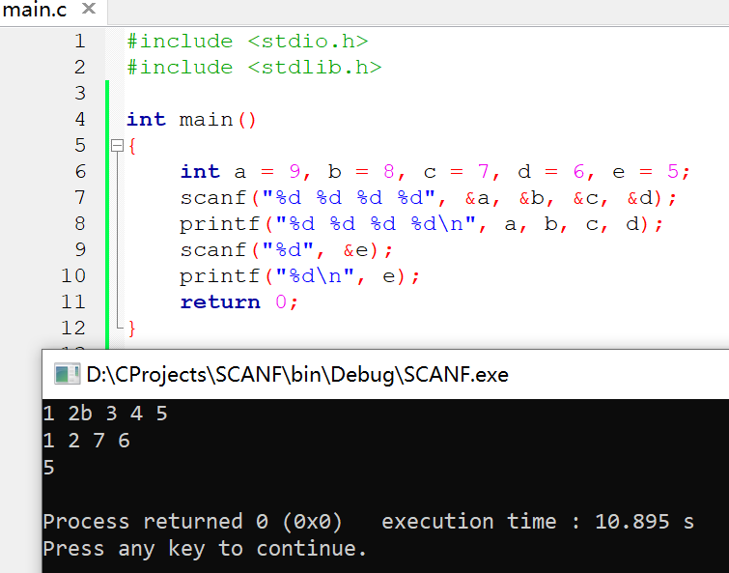Click the scanf("%d", &e) line
Image resolution: width=729 pixels, height=573 pixels.
tap(287, 250)
